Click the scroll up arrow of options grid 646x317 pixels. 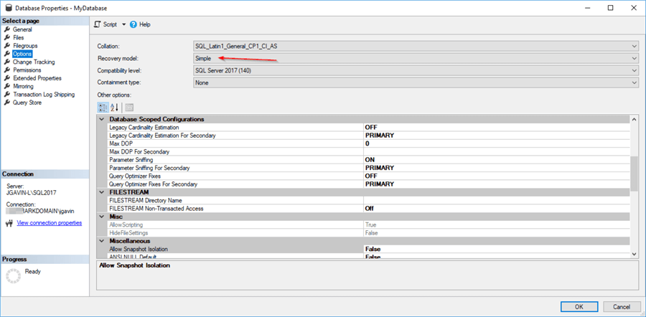(634, 119)
